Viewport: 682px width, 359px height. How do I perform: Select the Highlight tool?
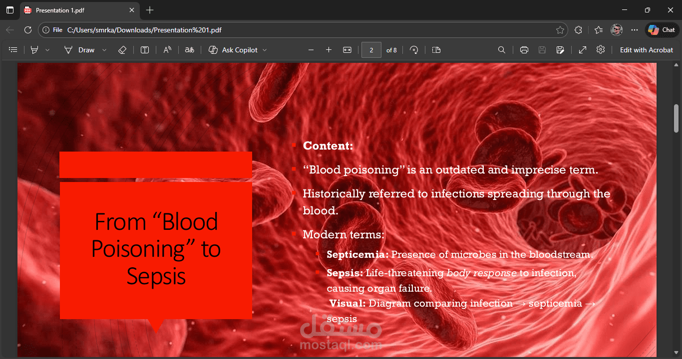pyautogui.click(x=34, y=50)
